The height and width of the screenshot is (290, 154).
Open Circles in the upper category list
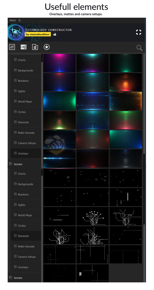tap(26, 112)
